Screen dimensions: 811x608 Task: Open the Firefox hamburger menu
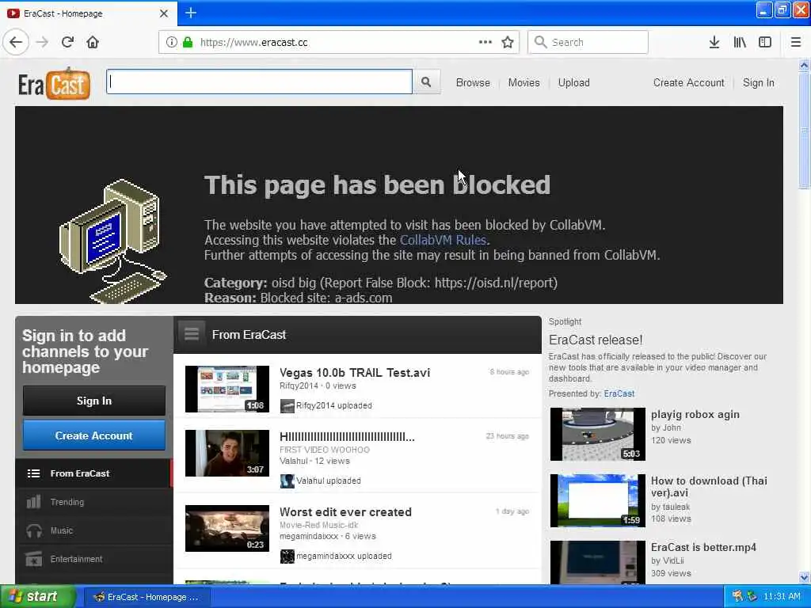pos(796,42)
